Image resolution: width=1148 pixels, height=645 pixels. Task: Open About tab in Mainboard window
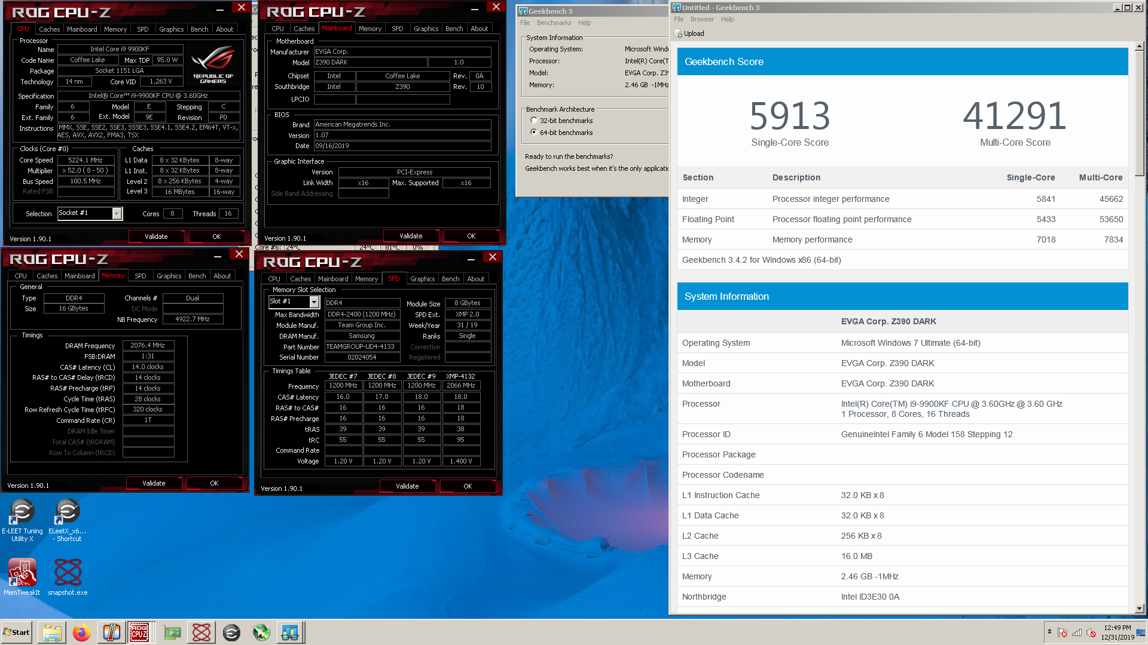coord(480,29)
